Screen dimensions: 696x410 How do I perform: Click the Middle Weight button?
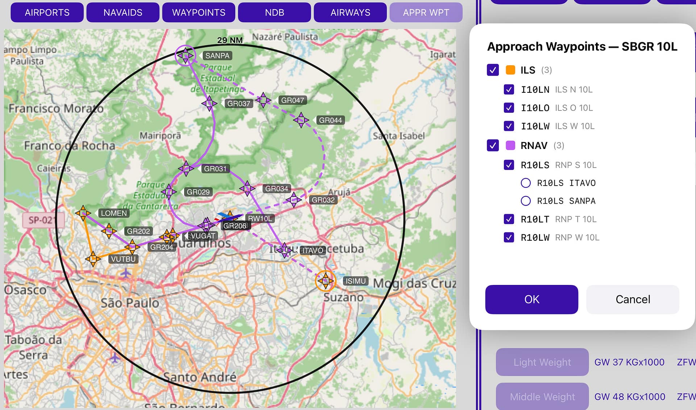click(542, 396)
